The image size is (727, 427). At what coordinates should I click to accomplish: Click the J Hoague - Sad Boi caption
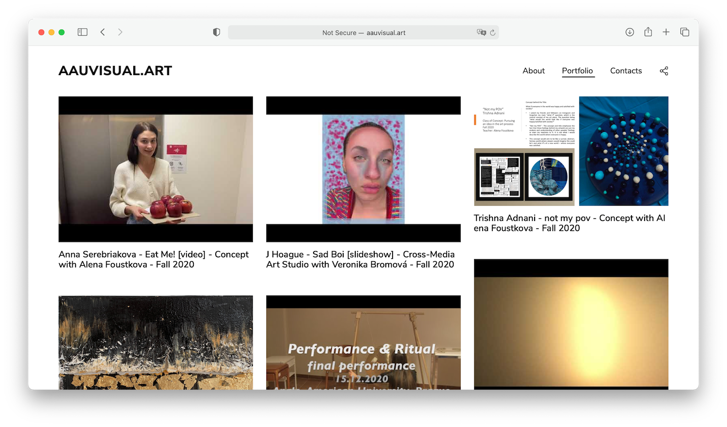[361, 259]
